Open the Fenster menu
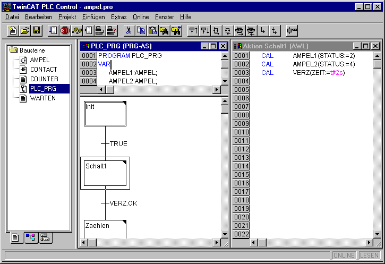The height and width of the screenshot is (264, 385). [164, 17]
